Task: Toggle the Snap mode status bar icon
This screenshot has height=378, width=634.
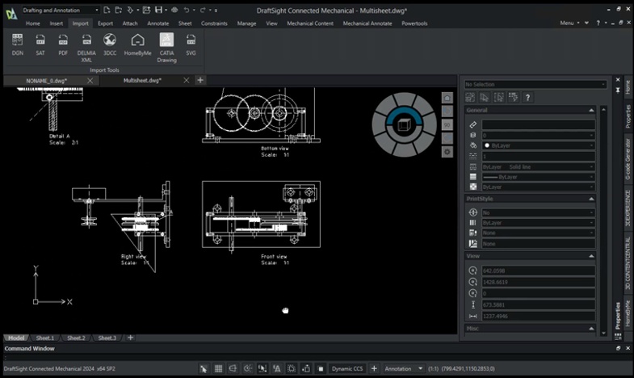Action: pyautogui.click(x=204, y=368)
